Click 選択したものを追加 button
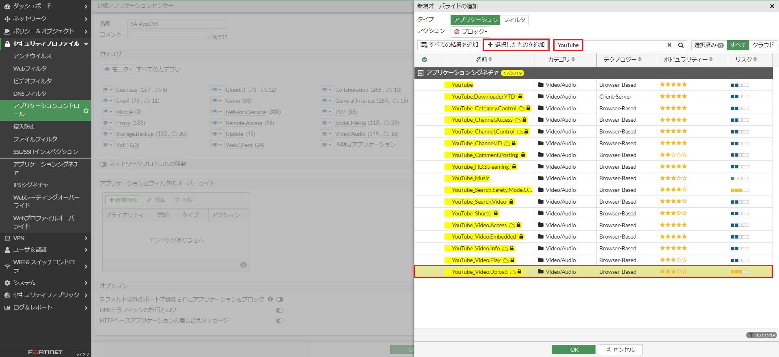Screen dimensions: 779x357 coord(516,45)
